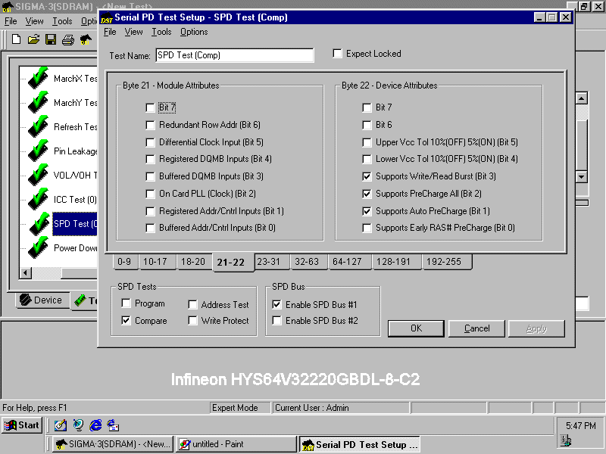Open Outlook Express from the quick launch bar

coord(111,425)
